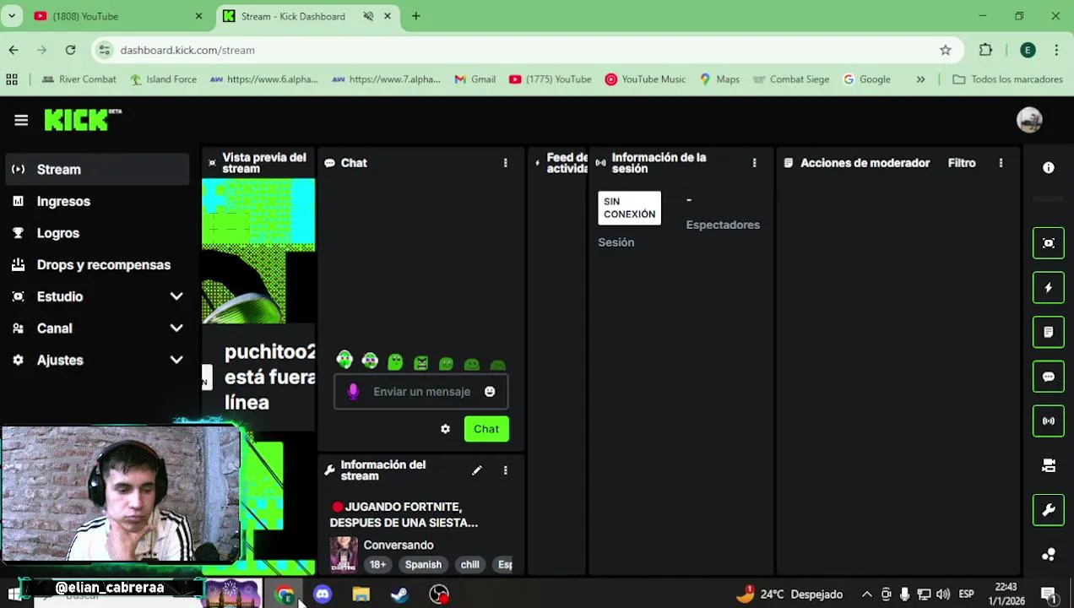
Task: Expand the Ajustes section chevron
Action: point(176,360)
